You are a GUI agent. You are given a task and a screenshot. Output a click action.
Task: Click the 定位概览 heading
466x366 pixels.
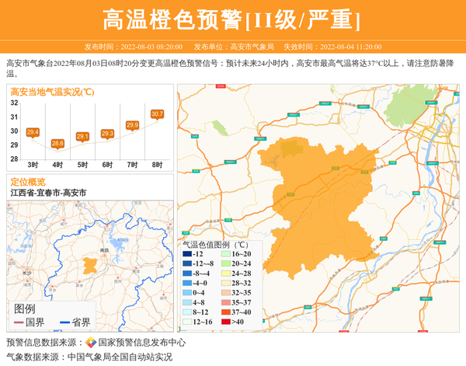(x=28, y=182)
